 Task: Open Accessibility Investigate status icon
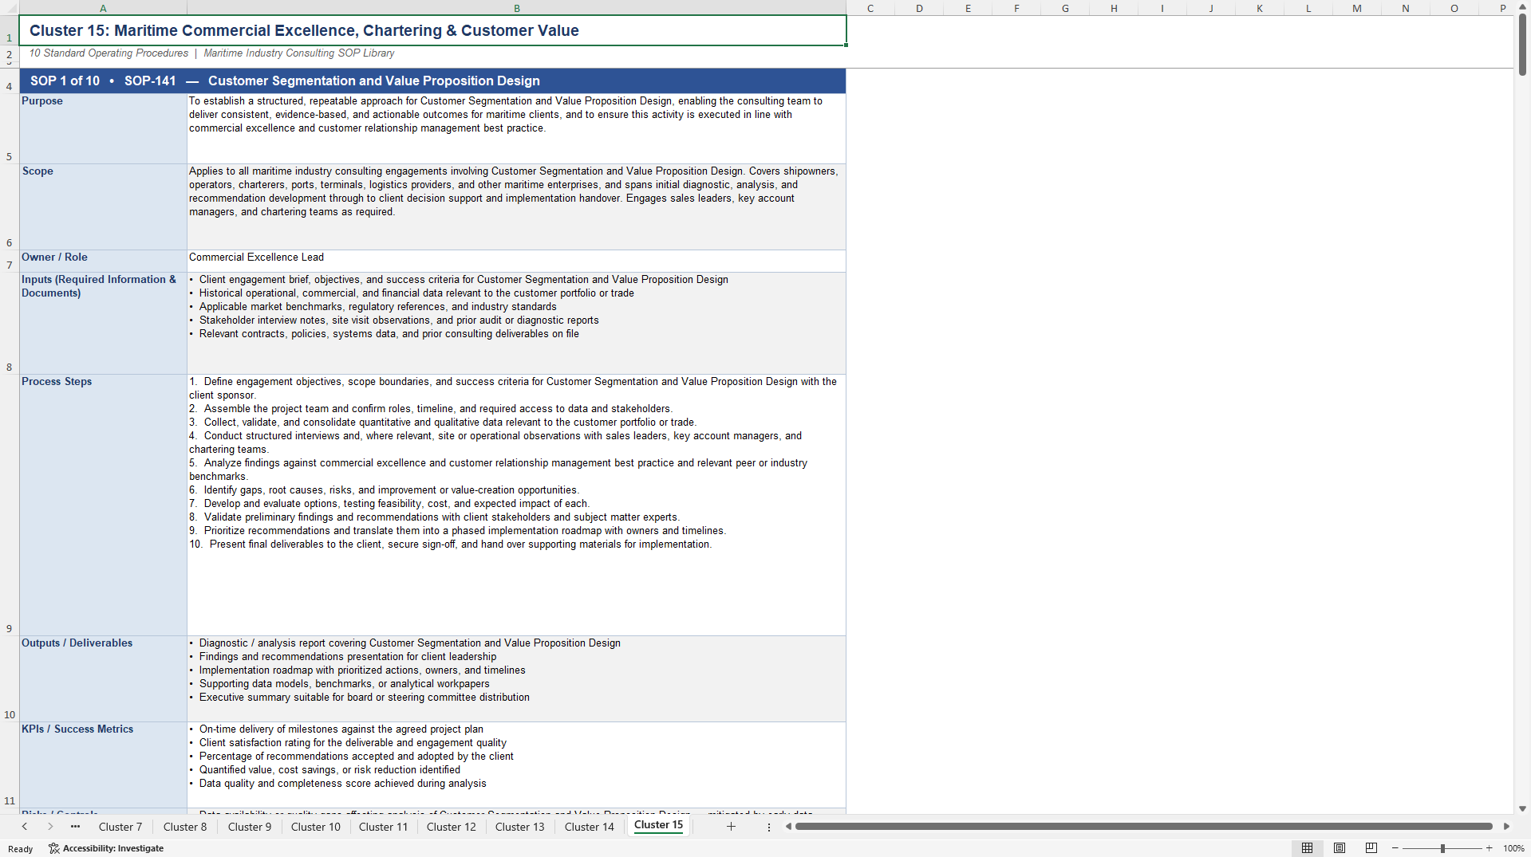click(x=106, y=848)
